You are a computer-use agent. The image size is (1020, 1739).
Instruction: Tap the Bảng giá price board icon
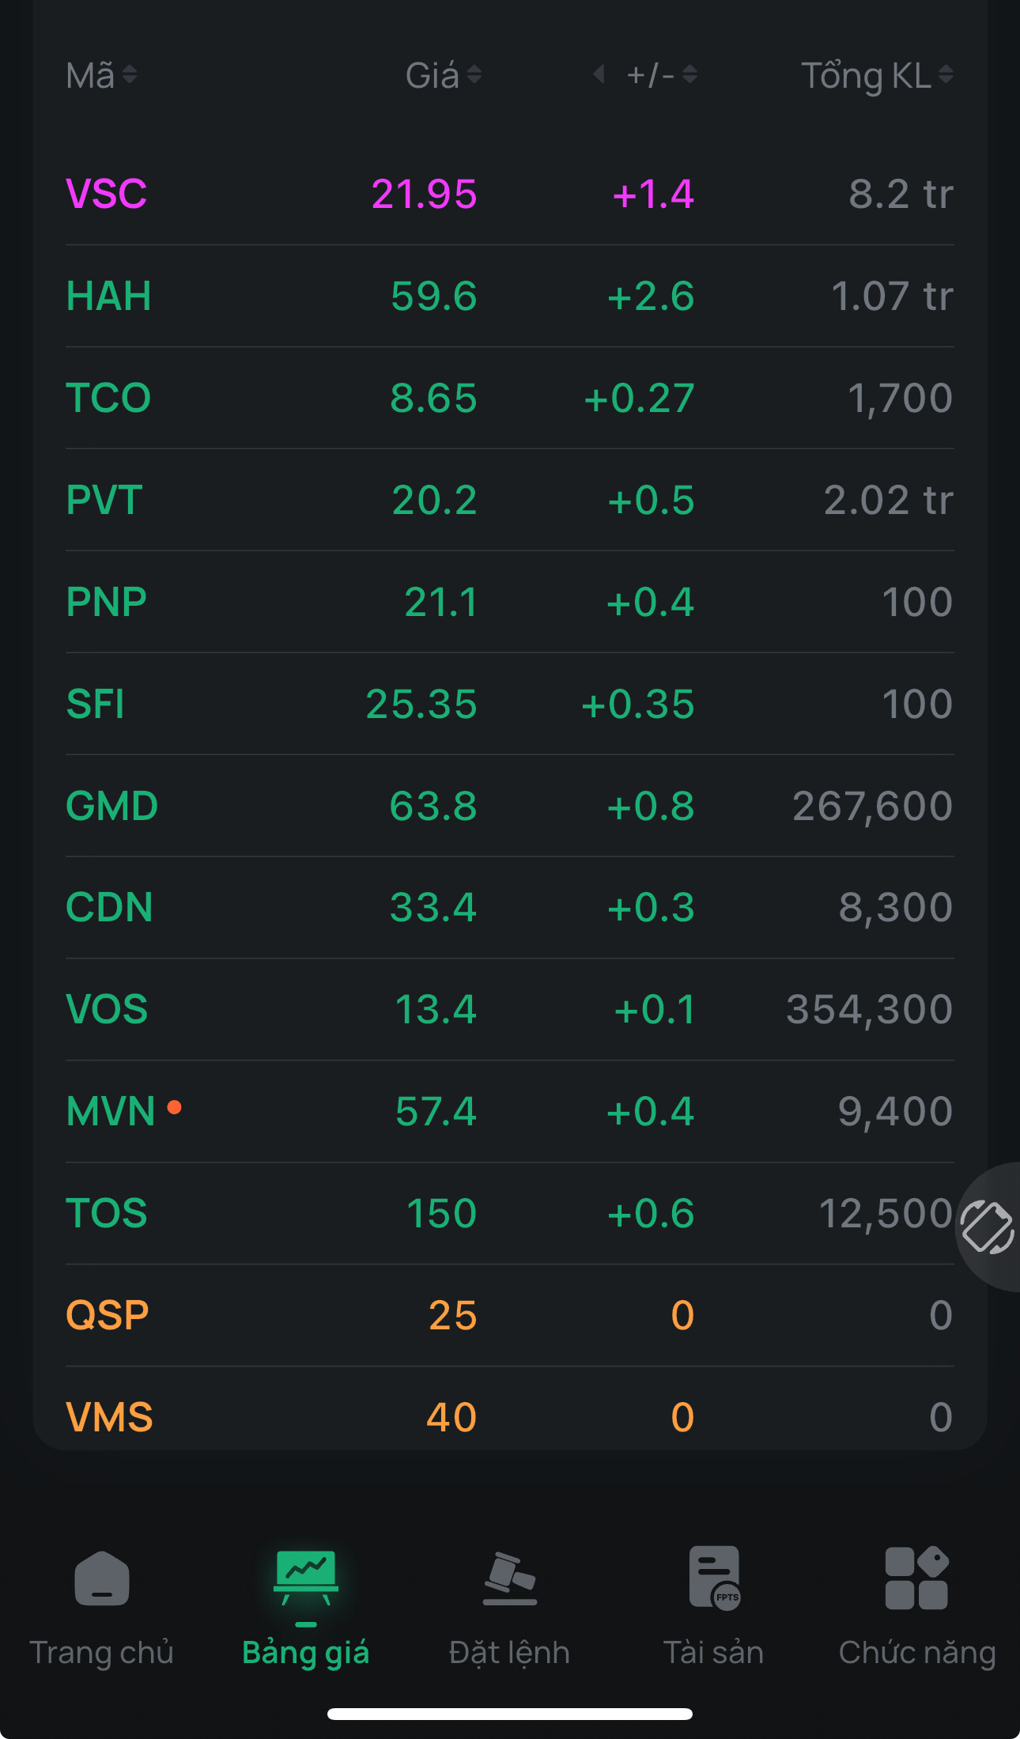[x=306, y=1577]
